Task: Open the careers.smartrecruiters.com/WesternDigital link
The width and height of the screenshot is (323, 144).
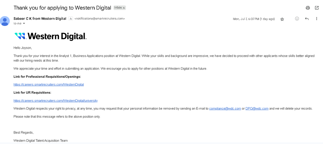Action: [49, 85]
